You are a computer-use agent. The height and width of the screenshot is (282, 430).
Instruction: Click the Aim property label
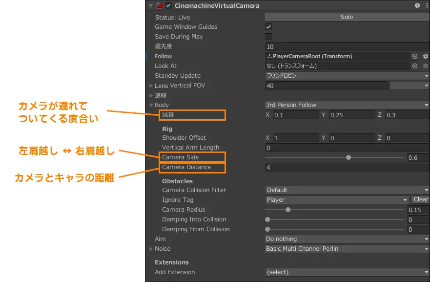pyautogui.click(x=160, y=239)
